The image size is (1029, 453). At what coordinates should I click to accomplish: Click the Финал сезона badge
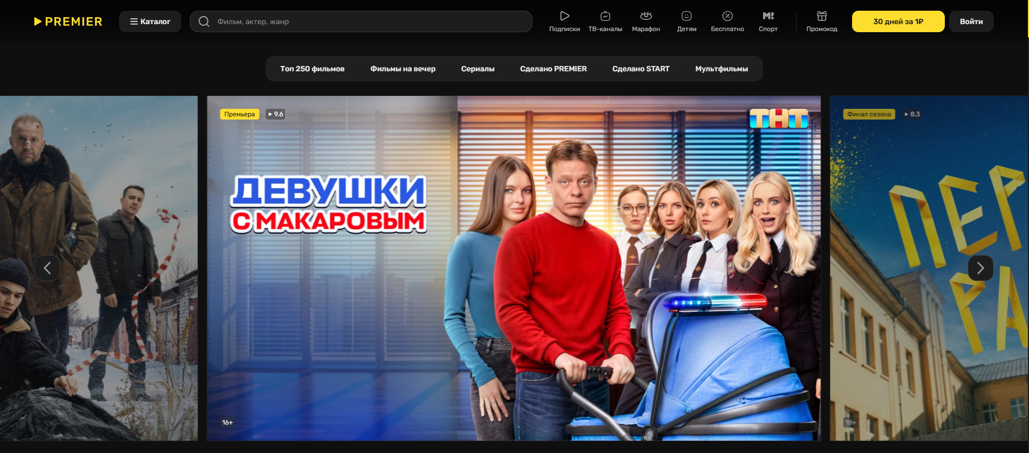869,114
